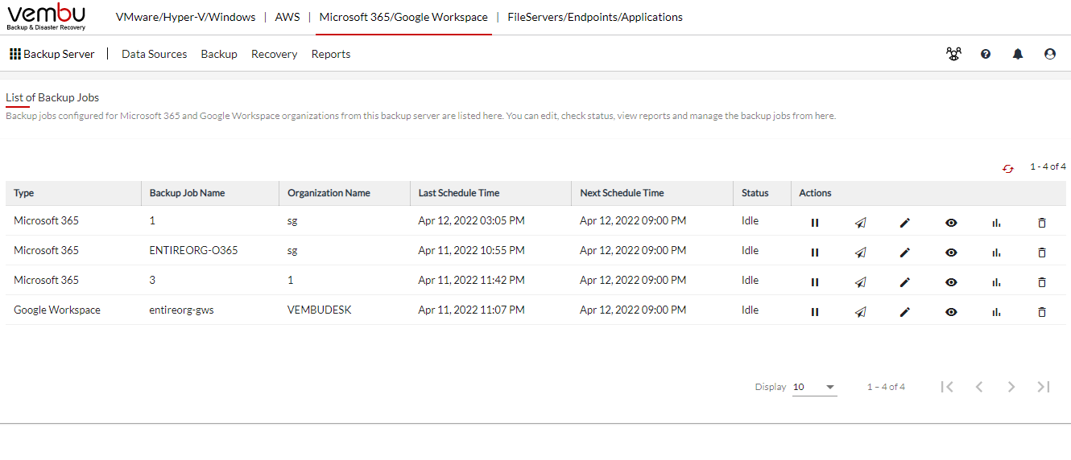Image resolution: width=1071 pixels, height=460 pixels.
Task: Open entireorg-gws job report chart
Action: (996, 312)
